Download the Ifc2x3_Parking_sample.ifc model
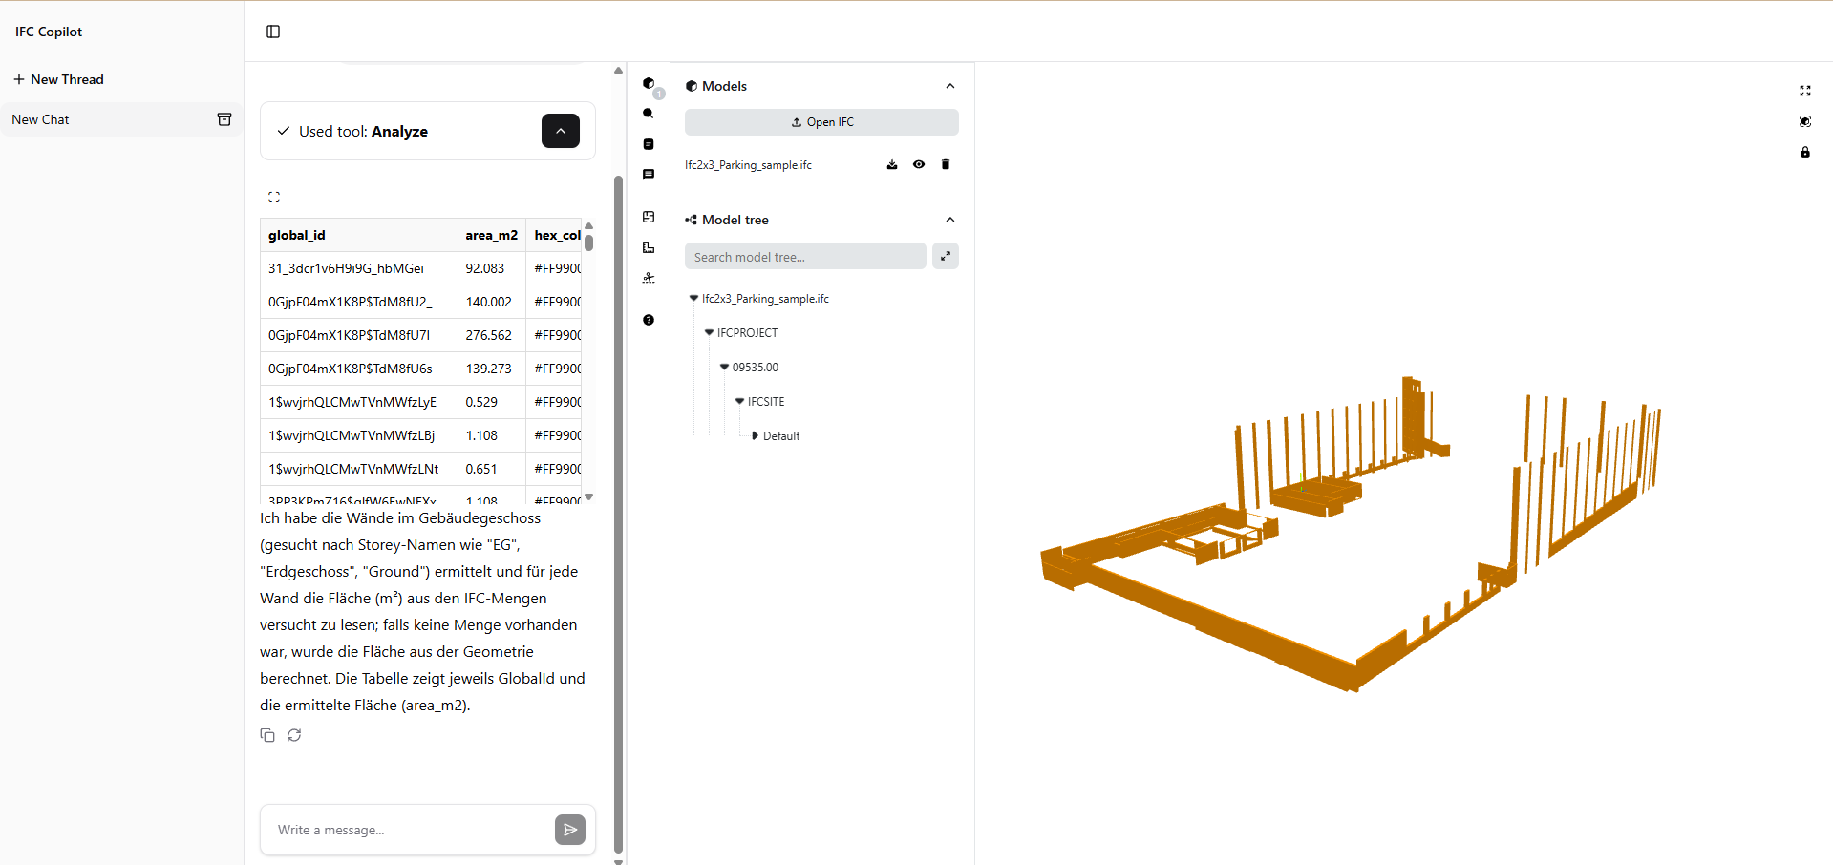1833x865 pixels. click(x=892, y=164)
